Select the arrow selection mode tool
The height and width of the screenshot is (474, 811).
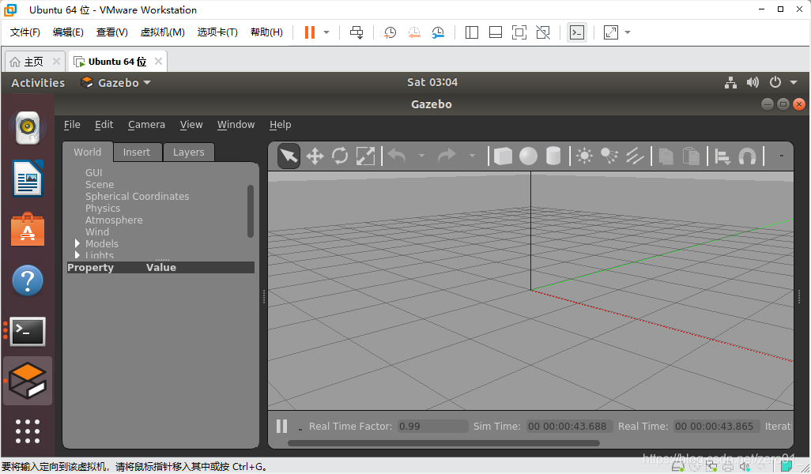click(289, 156)
